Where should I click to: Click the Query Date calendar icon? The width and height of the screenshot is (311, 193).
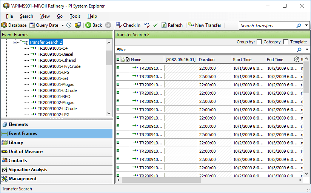click(32, 25)
